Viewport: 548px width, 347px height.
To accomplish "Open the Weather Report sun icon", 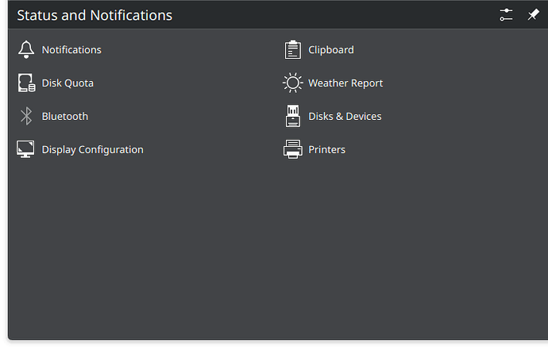I will (x=293, y=83).
